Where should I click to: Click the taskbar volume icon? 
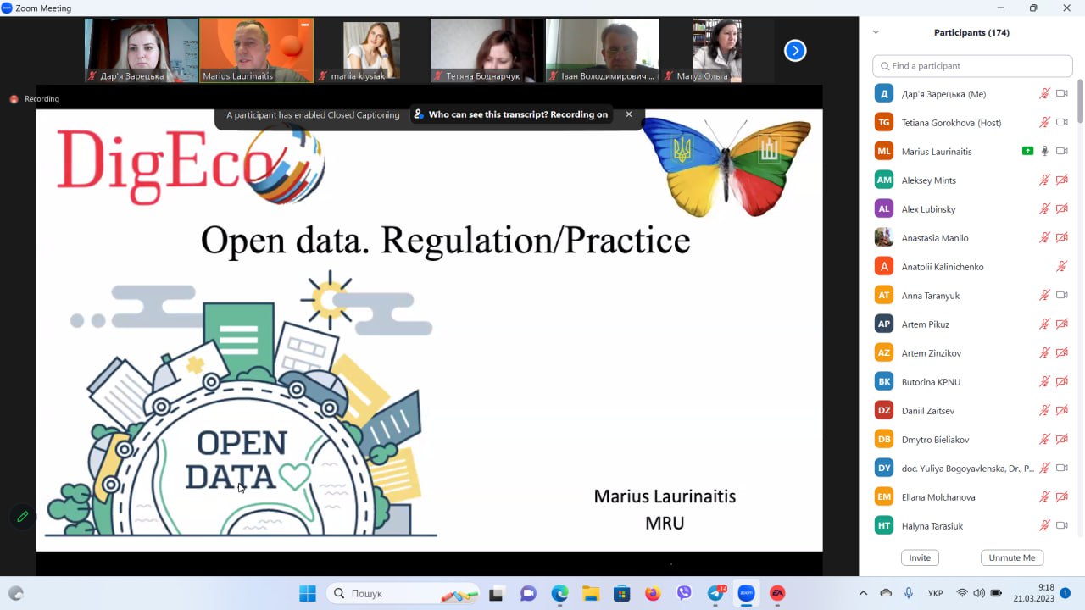click(x=979, y=593)
